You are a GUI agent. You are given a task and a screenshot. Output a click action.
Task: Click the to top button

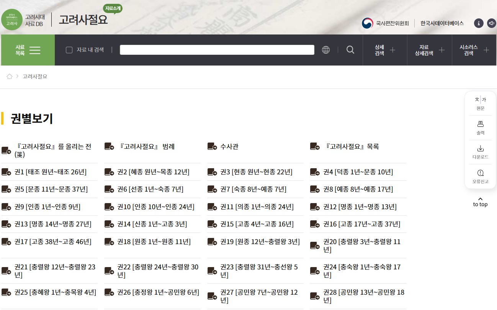pos(480,202)
